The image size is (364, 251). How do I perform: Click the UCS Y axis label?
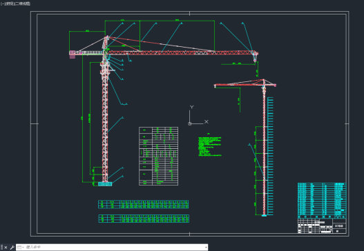pos(191,107)
